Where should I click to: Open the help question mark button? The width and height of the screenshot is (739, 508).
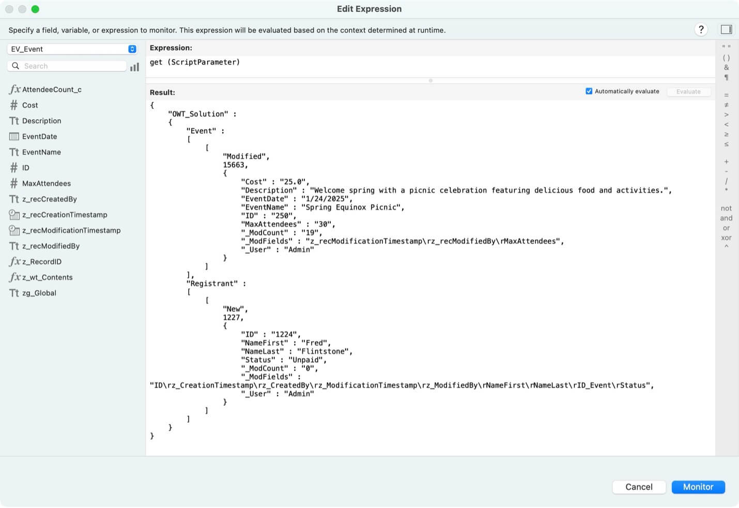tap(701, 29)
